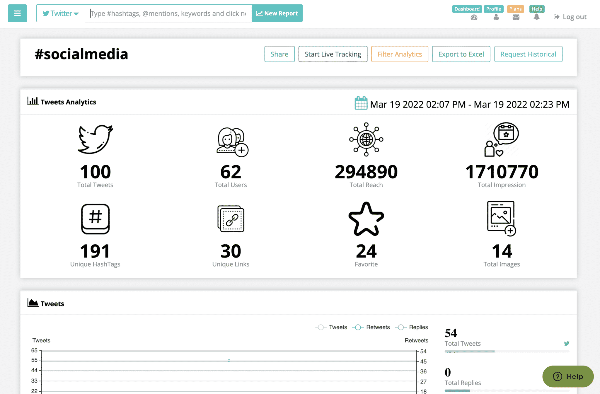Focus the hashtag keyword search field
The width and height of the screenshot is (600, 394).
pos(168,13)
